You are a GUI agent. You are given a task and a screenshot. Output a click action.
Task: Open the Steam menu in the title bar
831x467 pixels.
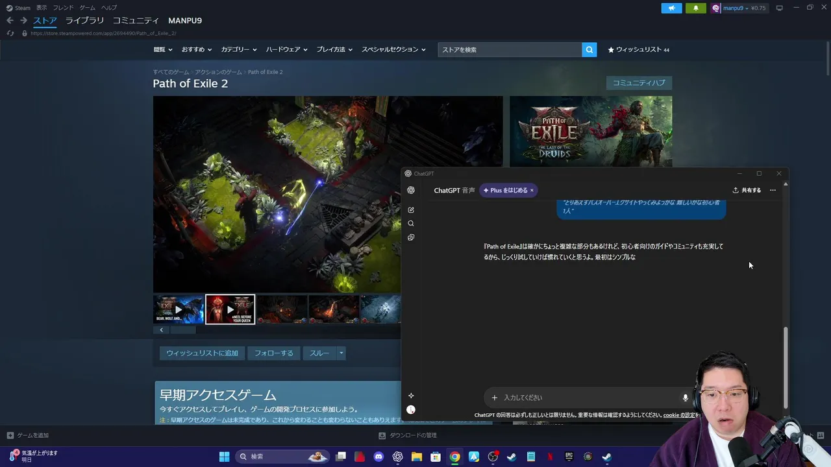(x=19, y=8)
